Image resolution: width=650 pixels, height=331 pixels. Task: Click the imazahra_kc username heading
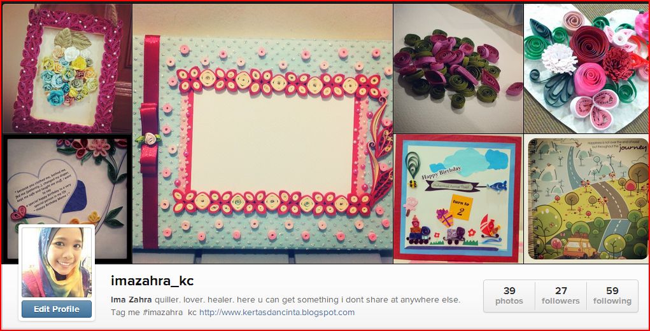pos(152,281)
